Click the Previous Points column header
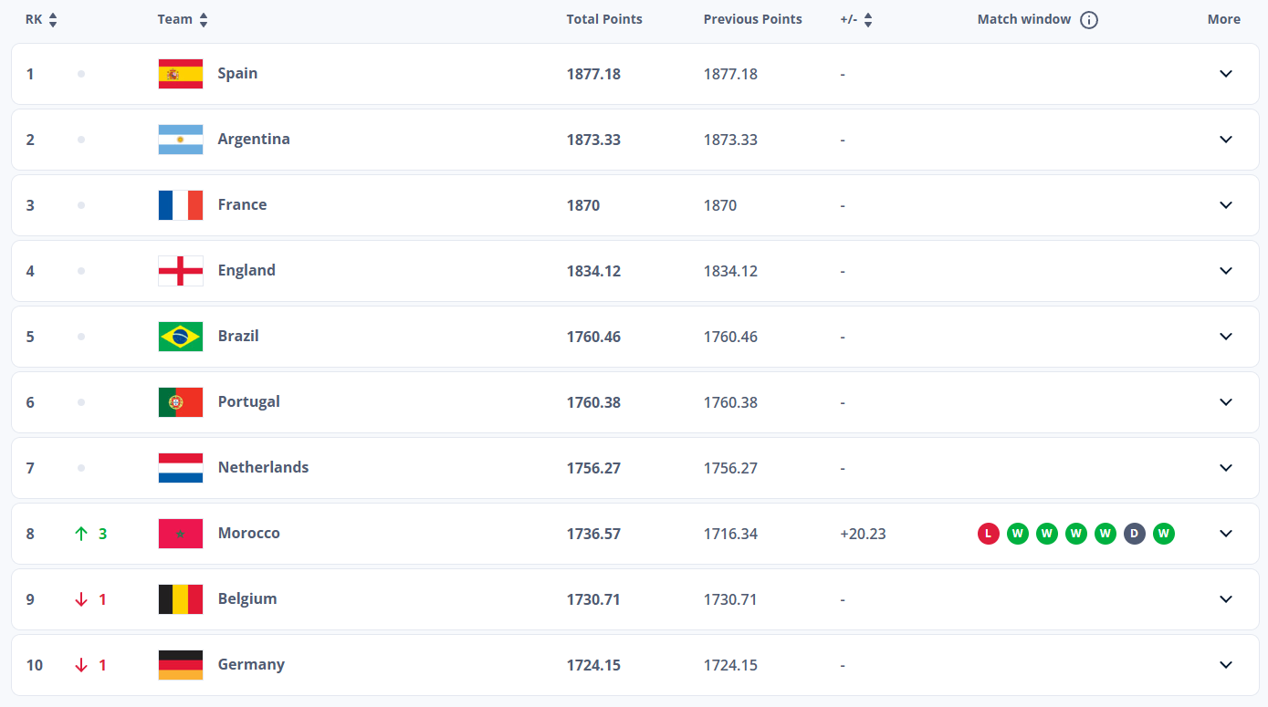 point(752,19)
